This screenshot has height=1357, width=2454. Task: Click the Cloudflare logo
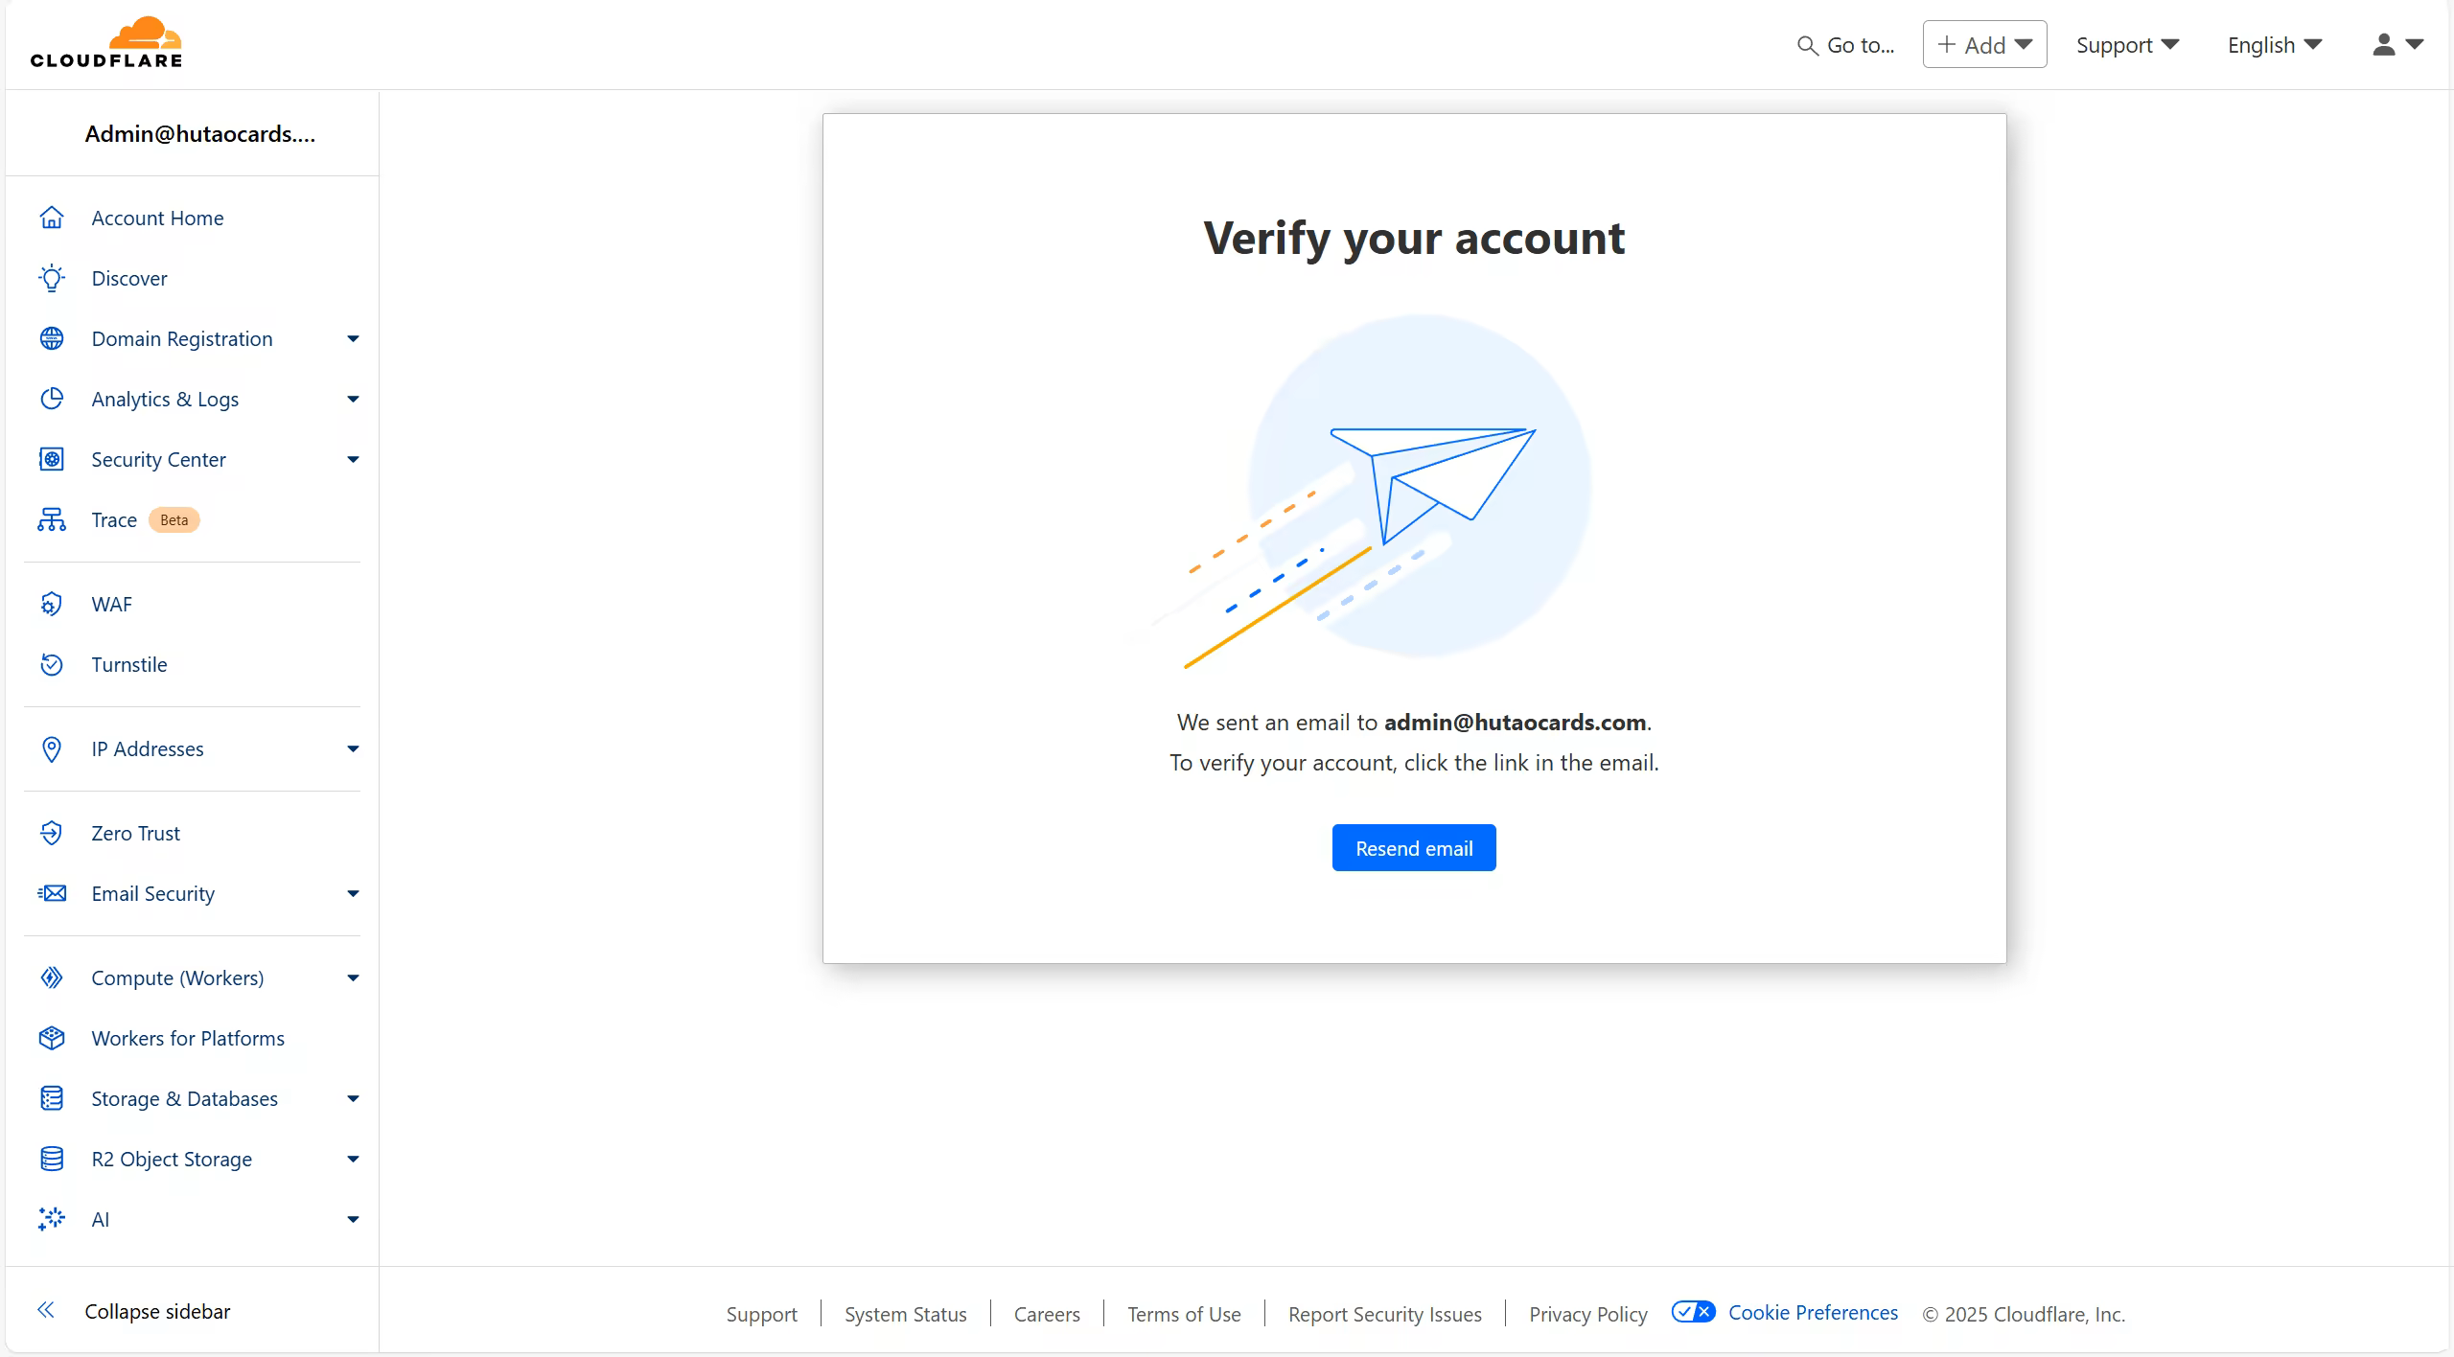tap(106, 43)
